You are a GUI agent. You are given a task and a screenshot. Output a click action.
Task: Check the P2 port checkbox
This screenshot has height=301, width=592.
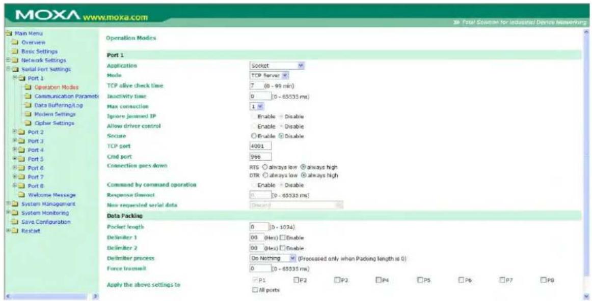297,281
